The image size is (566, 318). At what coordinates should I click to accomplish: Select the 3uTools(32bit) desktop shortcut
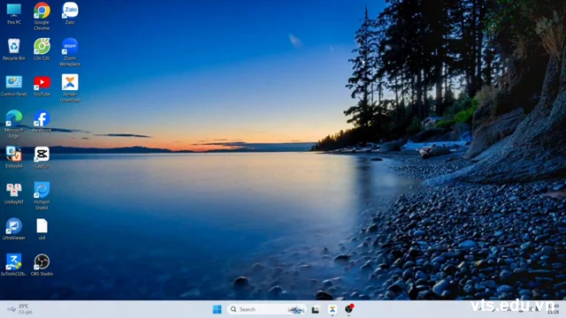(x=14, y=265)
